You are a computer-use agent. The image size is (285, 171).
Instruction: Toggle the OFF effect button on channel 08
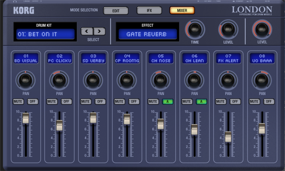coord(269,102)
